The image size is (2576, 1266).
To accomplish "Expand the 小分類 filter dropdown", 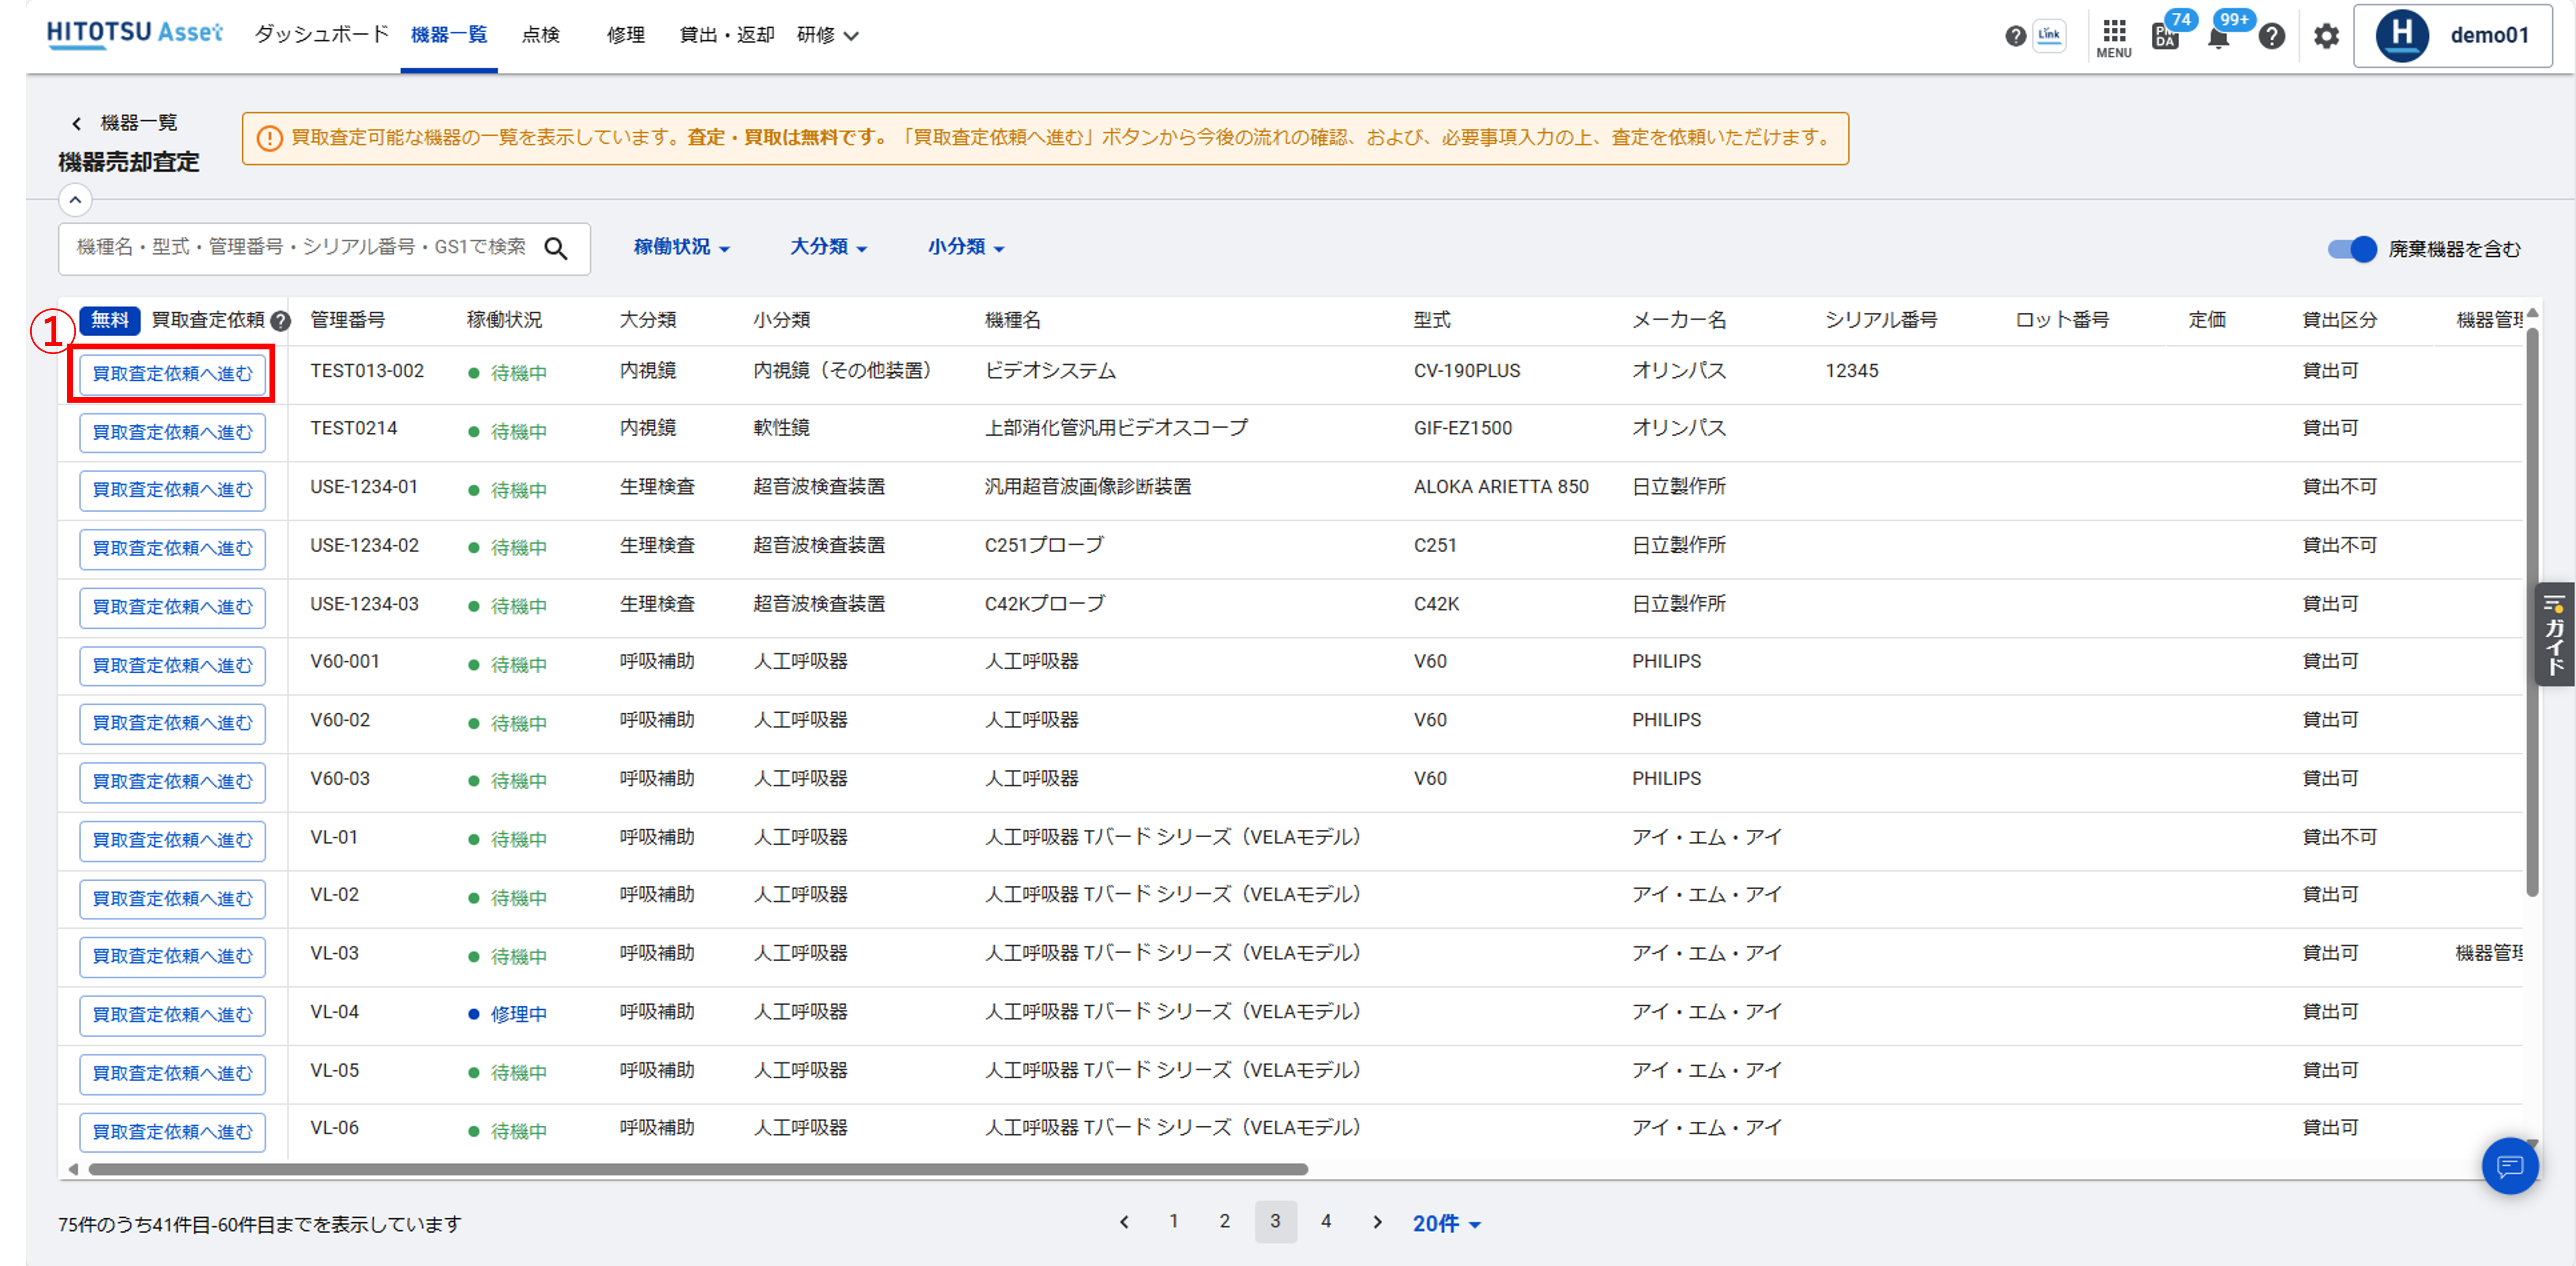I will 965,247.
